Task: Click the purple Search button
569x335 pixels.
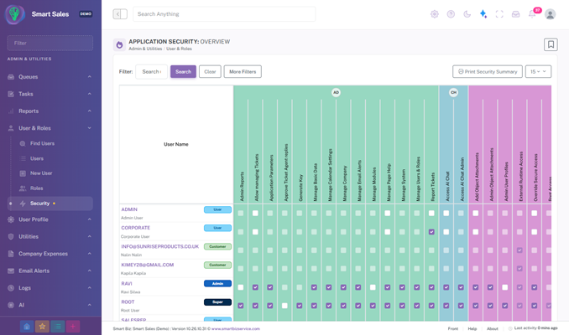Action: point(183,72)
